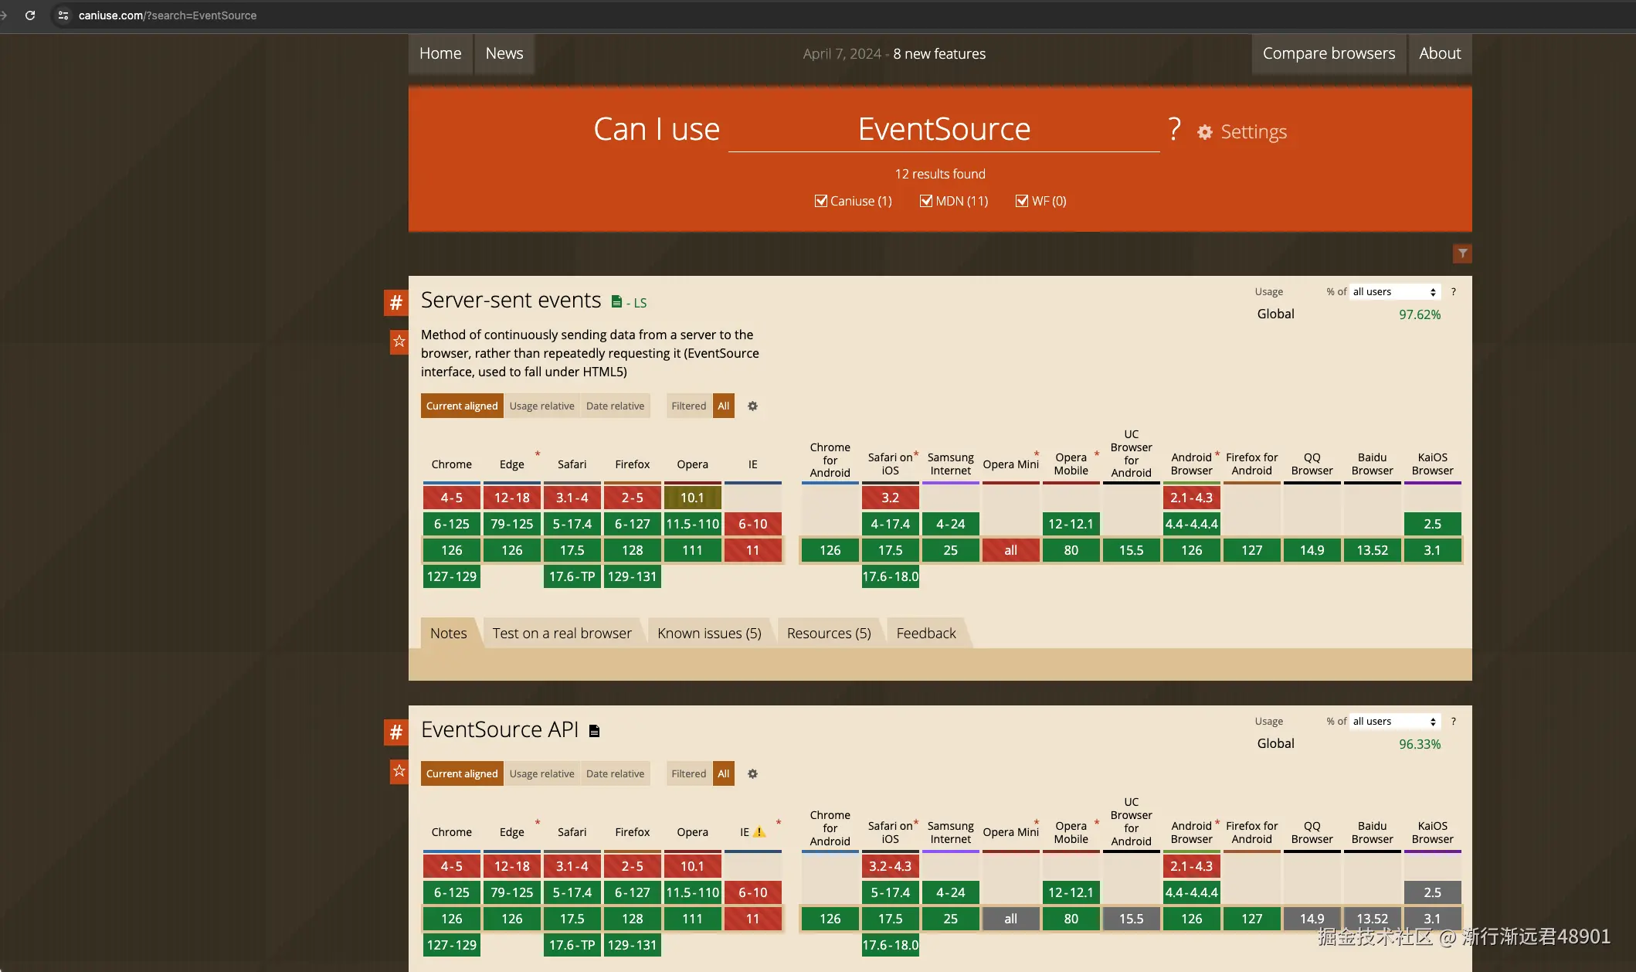The height and width of the screenshot is (972, 1636).
Task: Click the filter funnel icon below the banner
Action: tap(1462, 253)
